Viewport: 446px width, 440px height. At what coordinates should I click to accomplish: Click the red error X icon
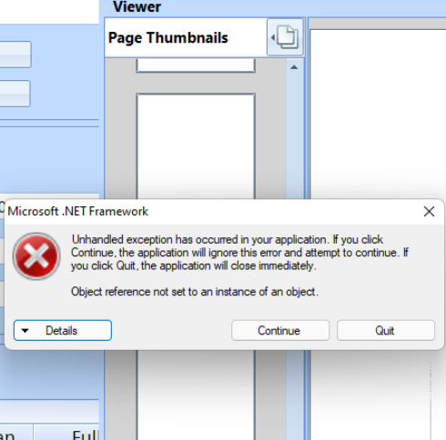pos(36,256)
